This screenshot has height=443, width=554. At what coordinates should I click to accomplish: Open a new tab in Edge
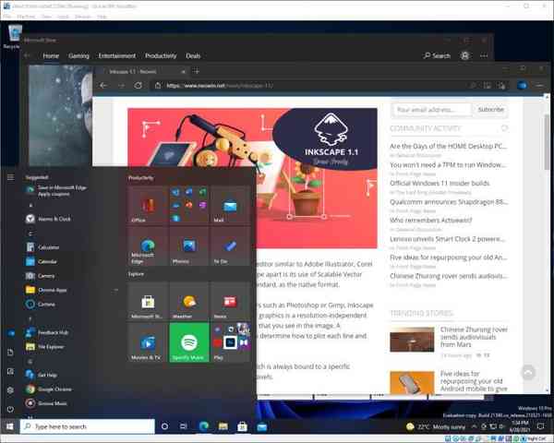[x=197, y=71]
